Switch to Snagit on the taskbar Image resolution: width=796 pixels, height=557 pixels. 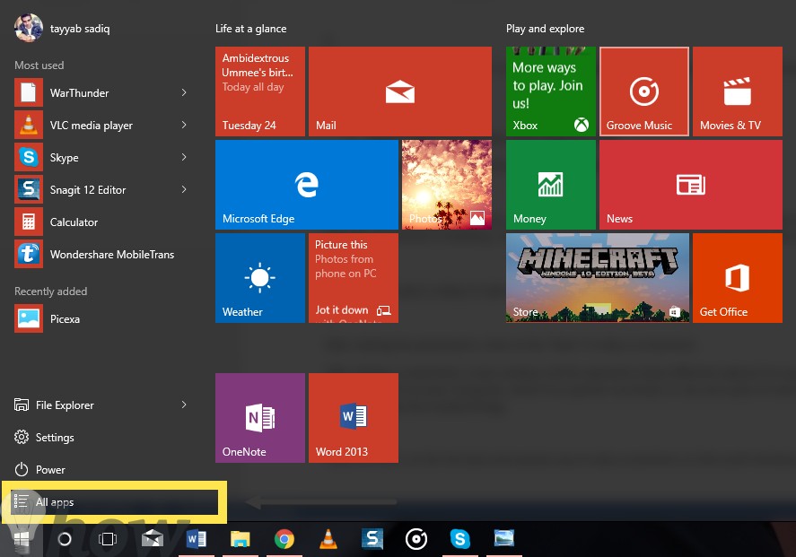tap(372, 539)
